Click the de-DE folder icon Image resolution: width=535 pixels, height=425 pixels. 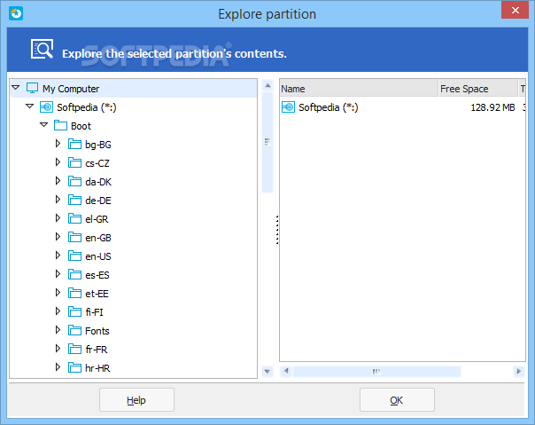[x=74, y=200]
